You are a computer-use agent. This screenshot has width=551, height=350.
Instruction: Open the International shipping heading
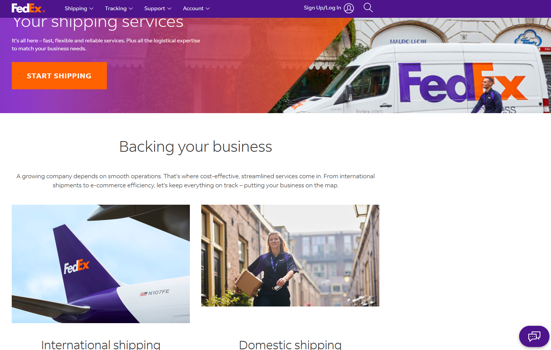(x=101, y=344)
